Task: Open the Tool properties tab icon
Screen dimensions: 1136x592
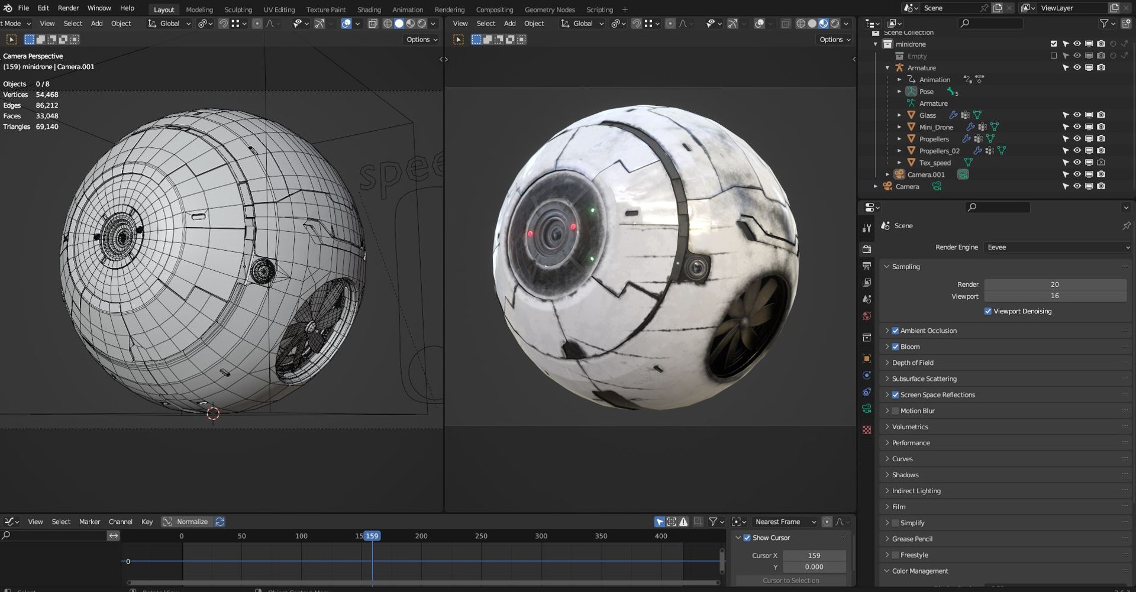Action: tap(867, 228)
